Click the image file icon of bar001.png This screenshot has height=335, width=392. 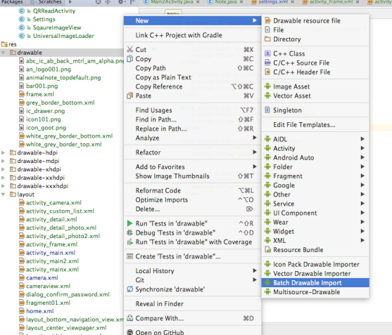tap(22, 86)
